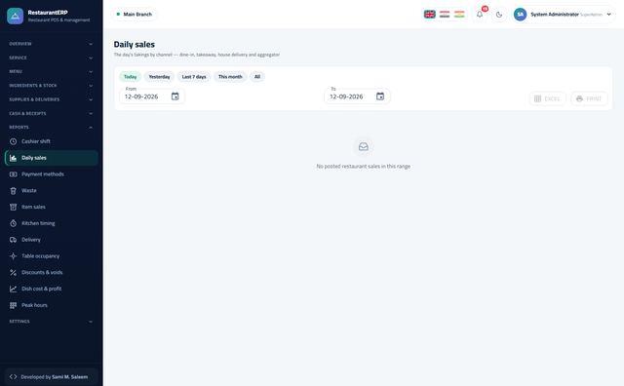Image resolution: width=624 pixels, height=386 pixels.
Task: Expand the Cash & Receipts section
Action: click(x=52, y=113)
